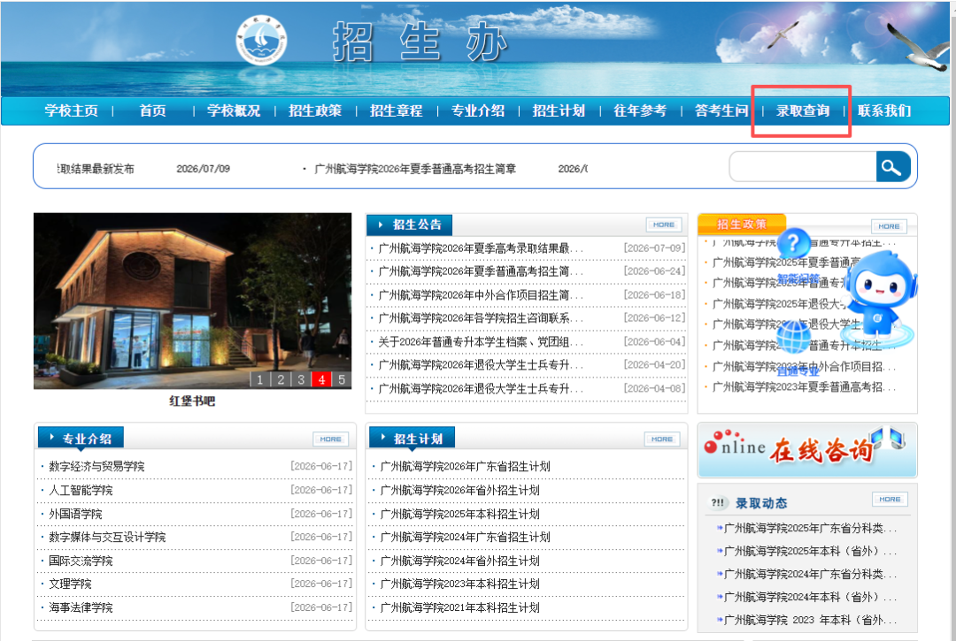Open 退役大学生士兵专升 announcement dated 2026-04-20
The width and height of the screenshot is (956, 641).
click(481, 365)
